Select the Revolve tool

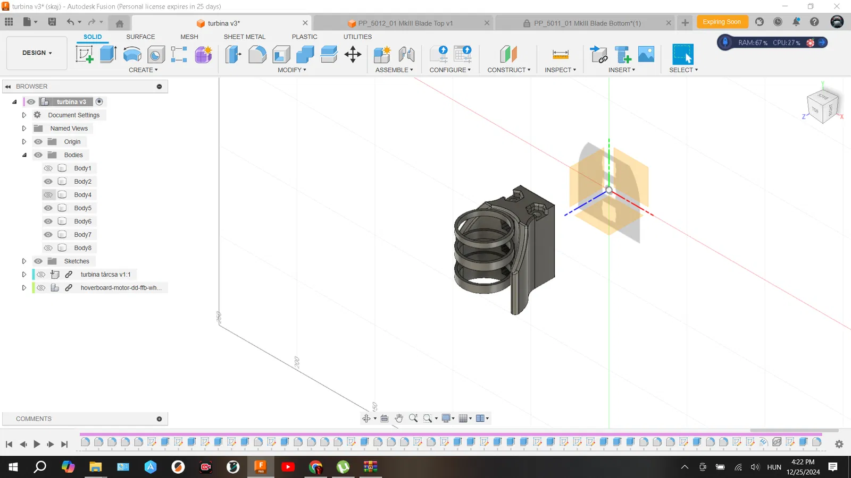click(132, 54)
